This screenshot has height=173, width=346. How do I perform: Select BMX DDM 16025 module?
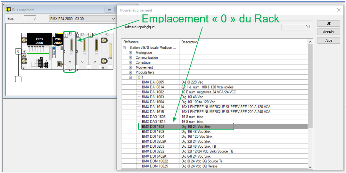155,166
